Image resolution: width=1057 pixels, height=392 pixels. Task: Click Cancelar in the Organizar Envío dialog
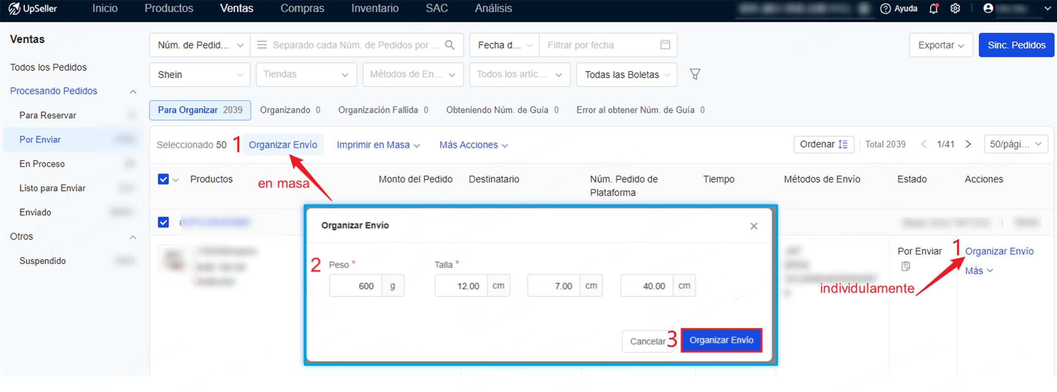pos(648,340)
